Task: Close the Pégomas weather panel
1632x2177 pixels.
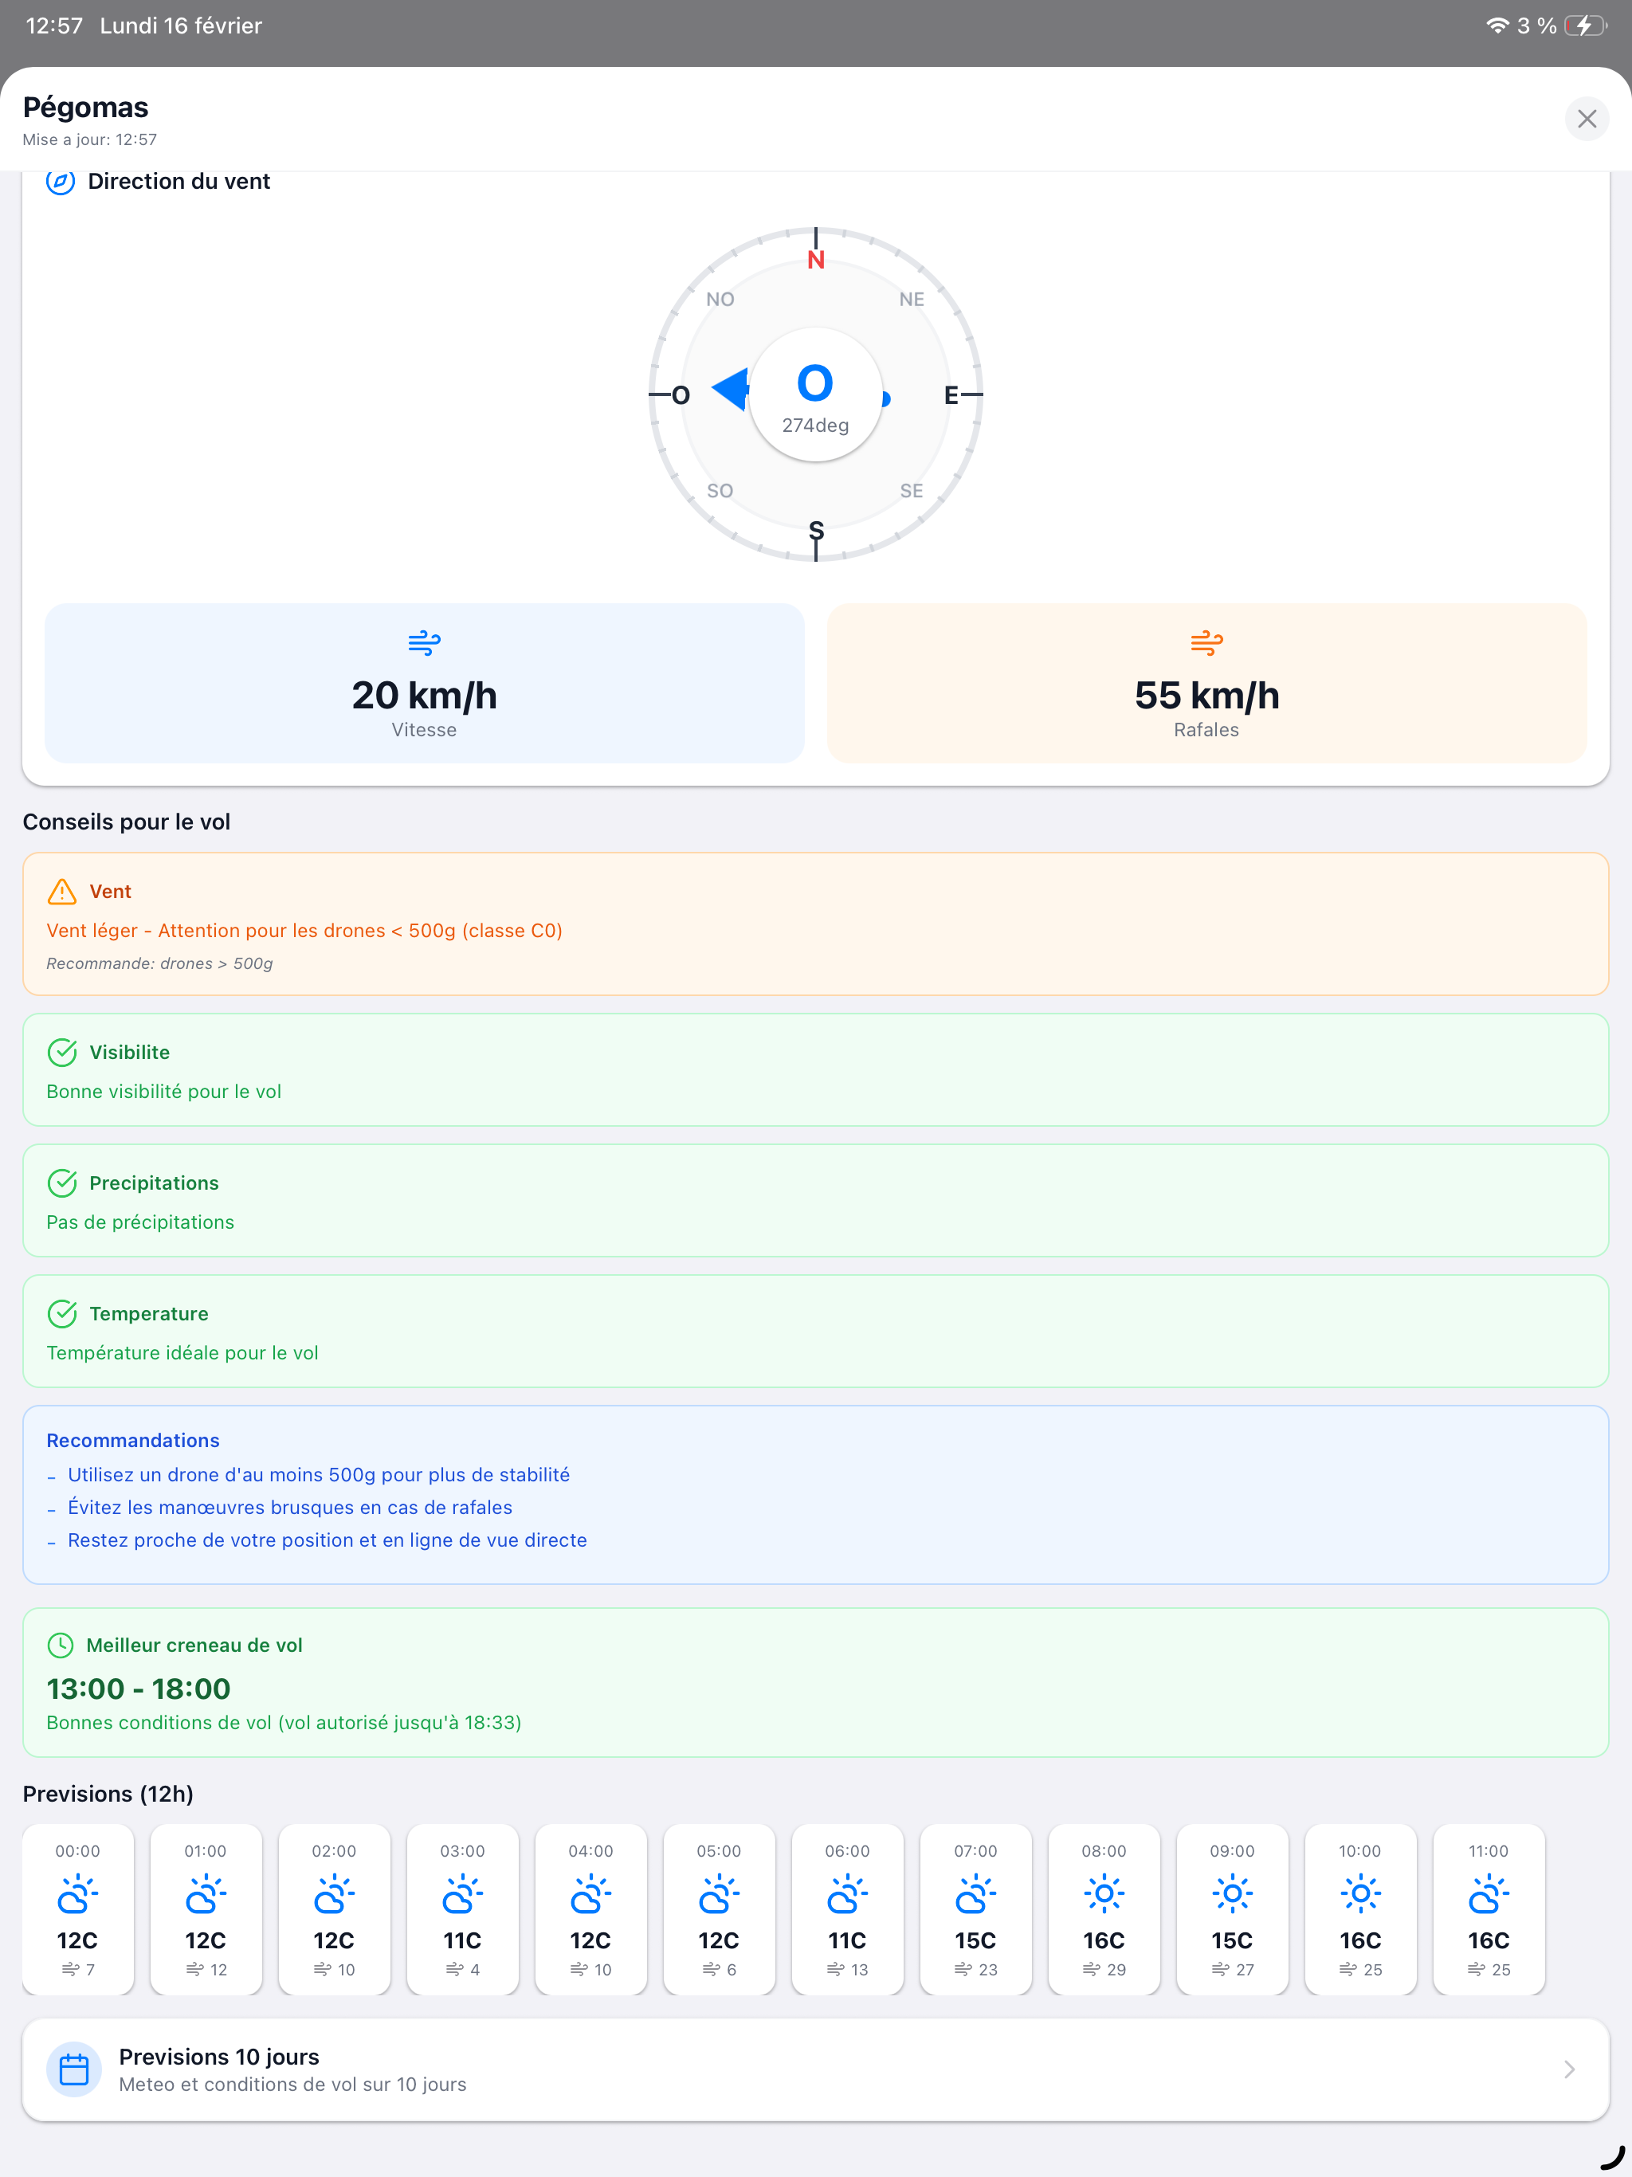Action: [x=1586, y=119]
